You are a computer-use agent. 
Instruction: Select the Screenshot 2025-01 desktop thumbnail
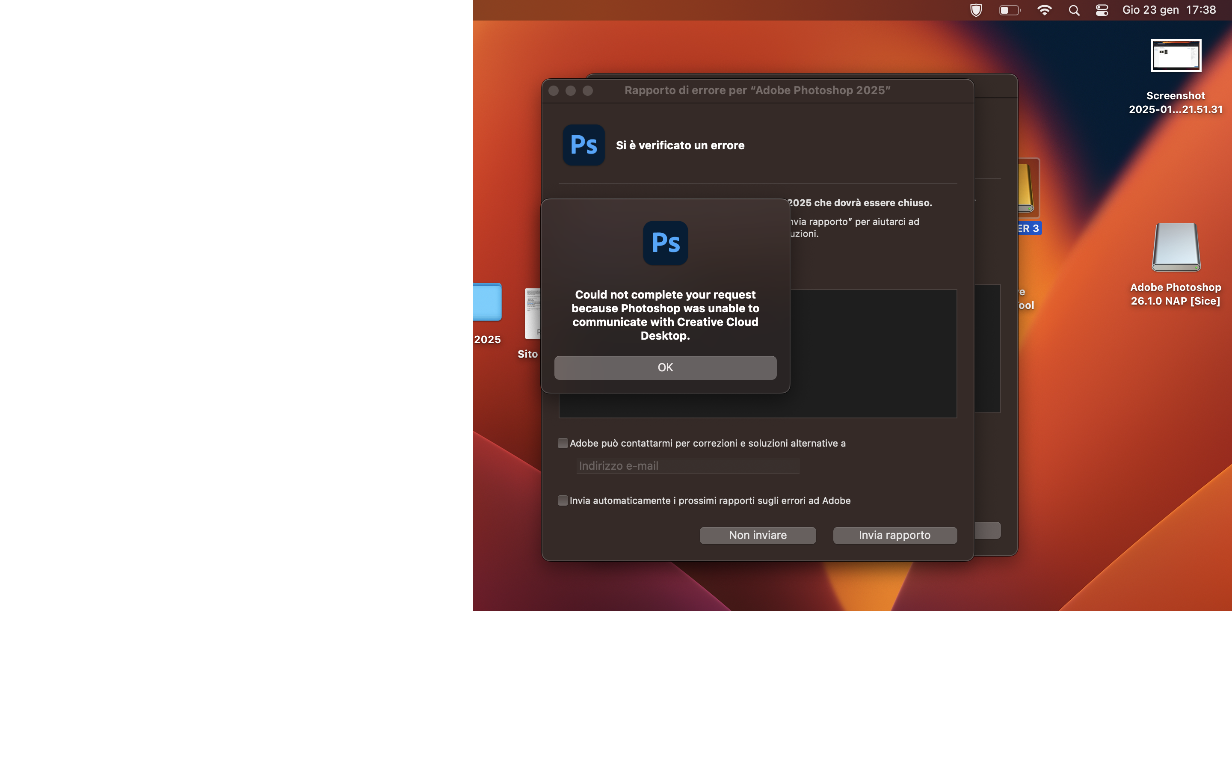click(x=1176, y=56)
